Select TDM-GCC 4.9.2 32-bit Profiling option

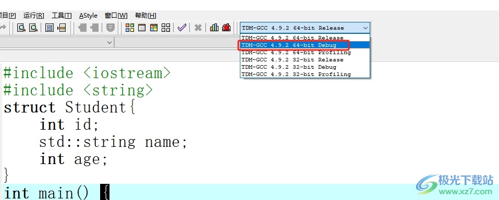coord(305,74)
